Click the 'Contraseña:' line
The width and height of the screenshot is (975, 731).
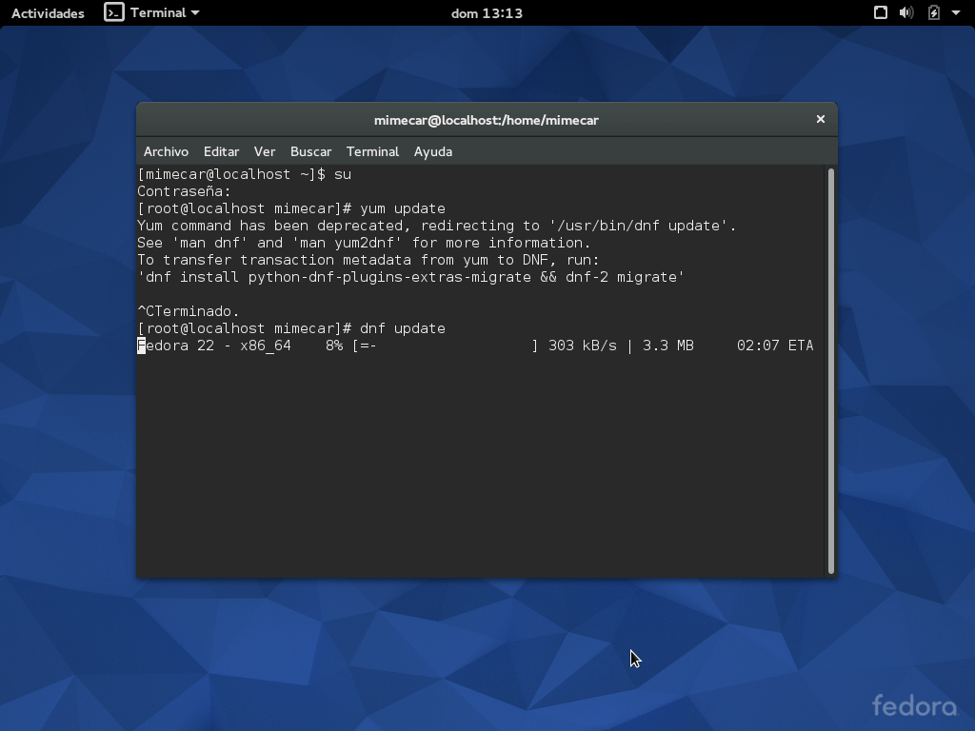pyautogui.click(x=184, y=191)
